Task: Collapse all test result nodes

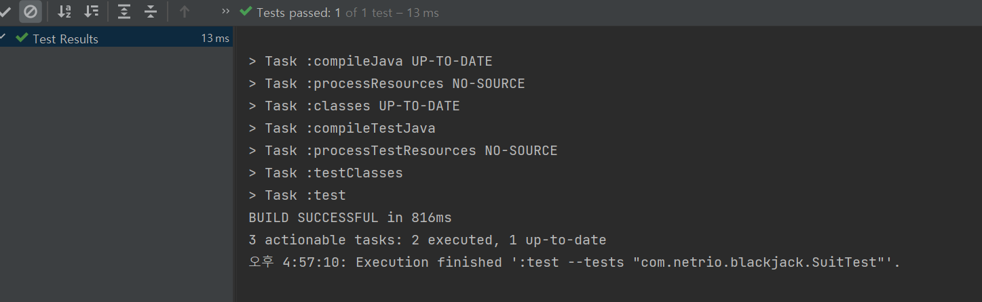Action: (x=151, y=12)
